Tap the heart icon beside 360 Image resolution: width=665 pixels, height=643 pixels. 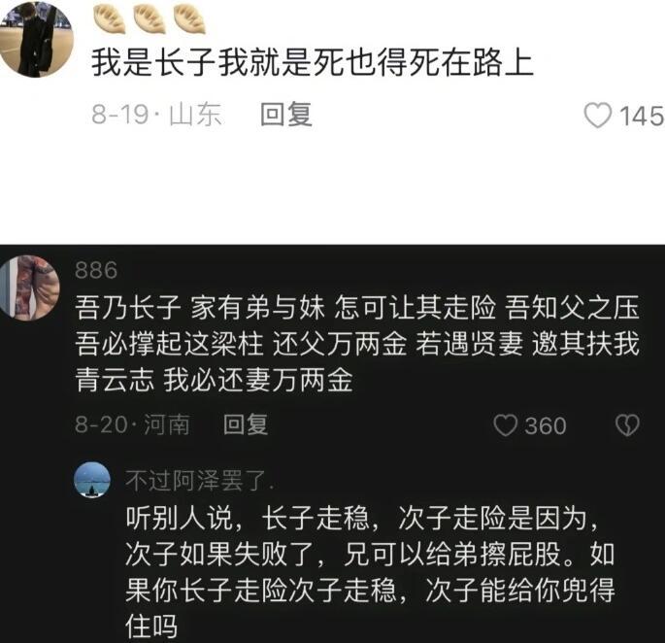coord(506,424)
